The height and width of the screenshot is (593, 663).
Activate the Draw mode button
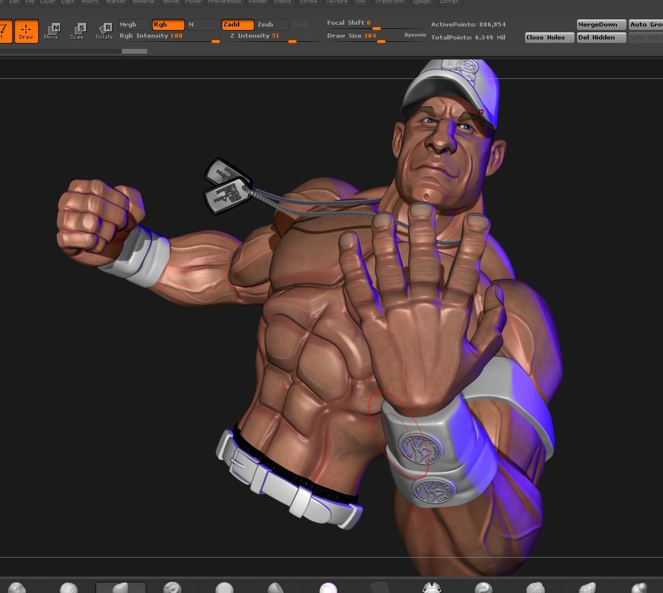pyautogui.click(x=26, y=31)
